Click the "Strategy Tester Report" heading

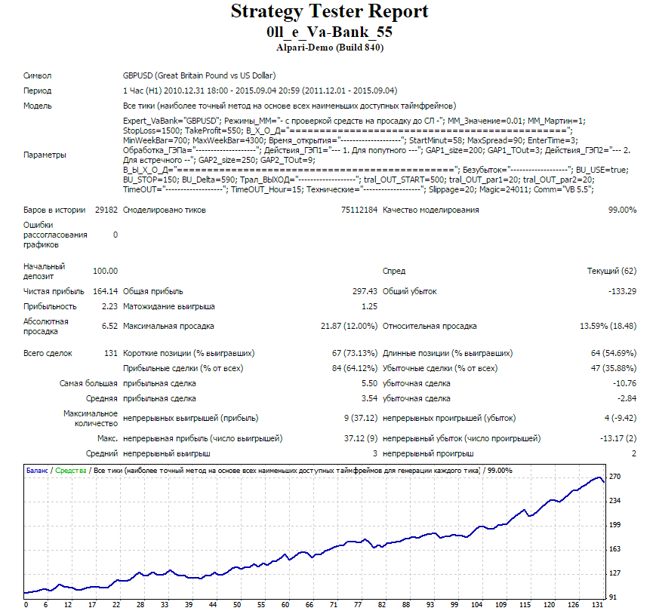click(329, 11)
